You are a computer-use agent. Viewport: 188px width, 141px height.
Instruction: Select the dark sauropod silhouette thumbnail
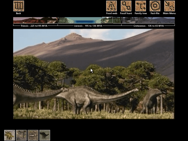pyautogui.click(x=45, y=135)
